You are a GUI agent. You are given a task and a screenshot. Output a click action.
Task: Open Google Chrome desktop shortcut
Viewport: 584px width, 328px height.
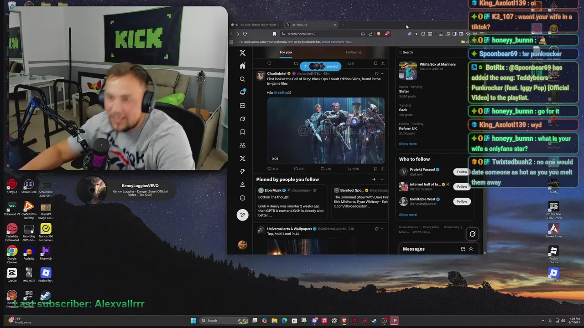pos(12,254)
